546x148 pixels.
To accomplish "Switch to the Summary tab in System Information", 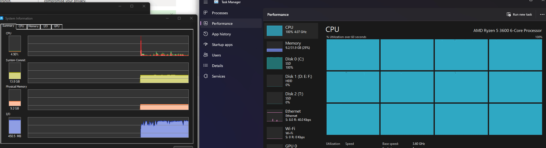I will click(x=8, y=26).
